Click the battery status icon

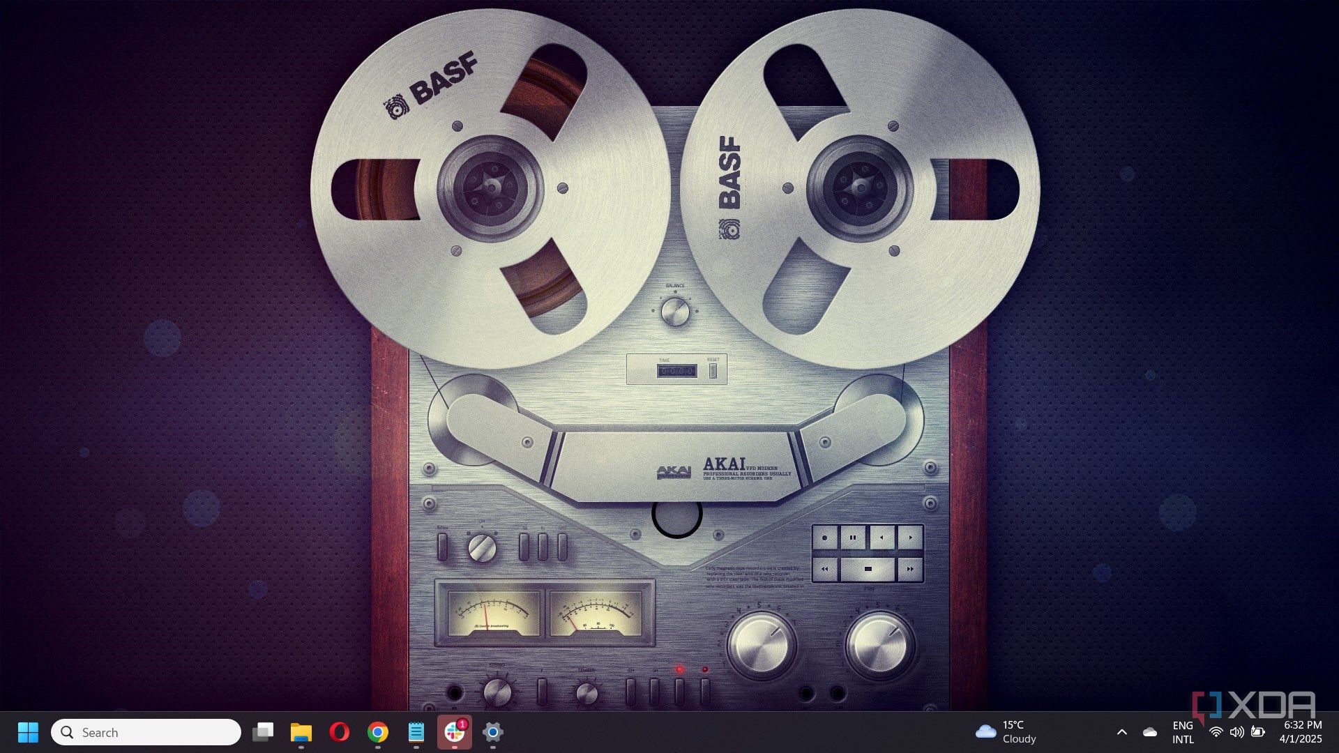click(x=1258, y=732)
